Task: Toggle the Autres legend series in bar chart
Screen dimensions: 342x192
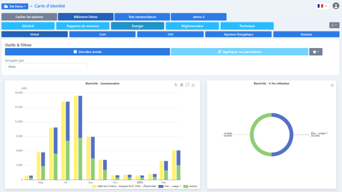Action: coord(190,187)
